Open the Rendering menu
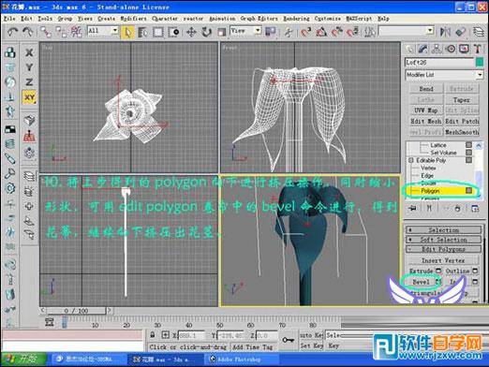Screen dimensions: 489x367 pos(296,19)
